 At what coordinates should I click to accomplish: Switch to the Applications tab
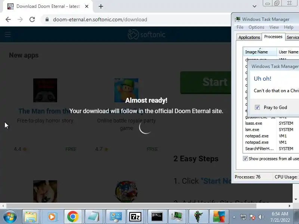click(249, 37)
